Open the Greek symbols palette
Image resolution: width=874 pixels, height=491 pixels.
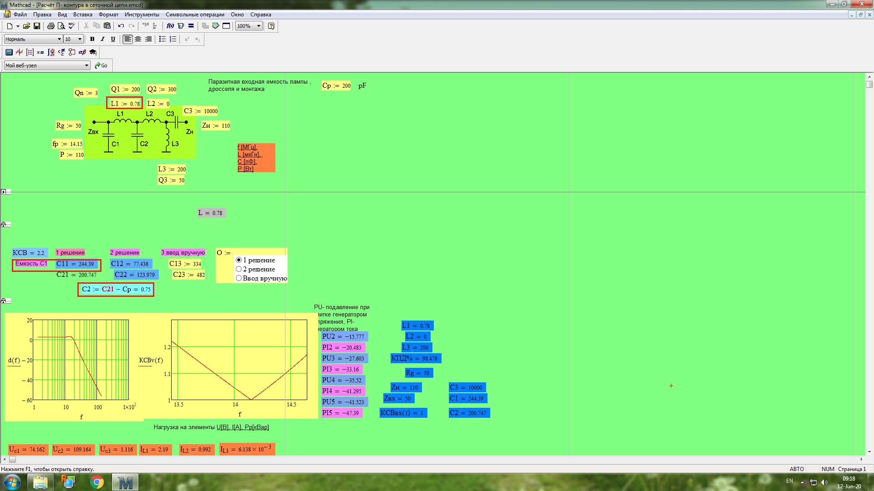tap(82, 52)
